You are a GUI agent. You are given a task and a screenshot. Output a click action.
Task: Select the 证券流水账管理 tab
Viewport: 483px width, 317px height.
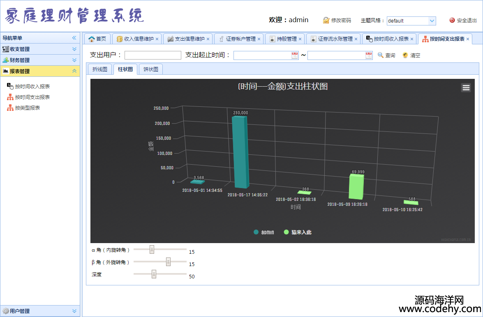tap(333, 39)
